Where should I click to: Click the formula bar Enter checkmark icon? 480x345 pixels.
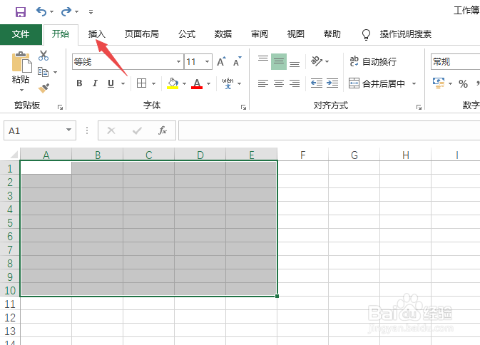[x=137, y=130]
